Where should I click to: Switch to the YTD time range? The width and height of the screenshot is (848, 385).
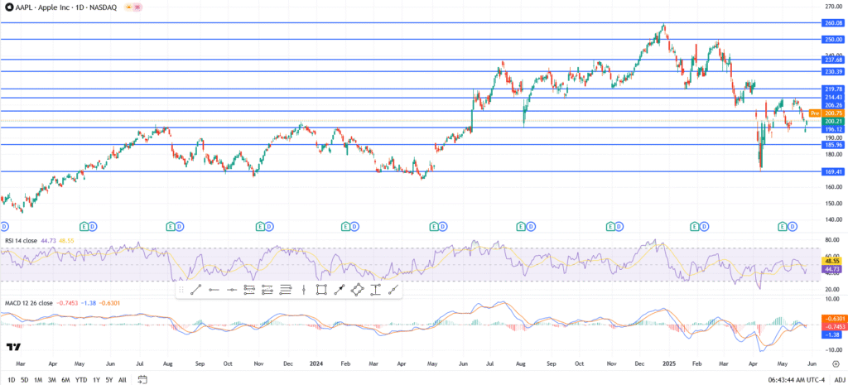(x=80, y=378)
